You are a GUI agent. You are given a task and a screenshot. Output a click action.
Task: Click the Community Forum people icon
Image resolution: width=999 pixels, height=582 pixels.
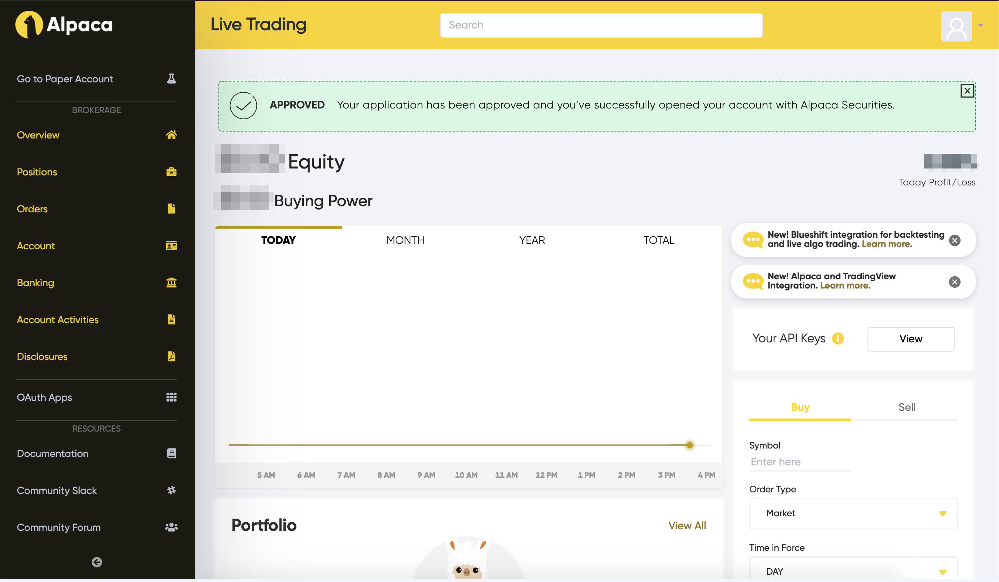(x=171, y=527)
